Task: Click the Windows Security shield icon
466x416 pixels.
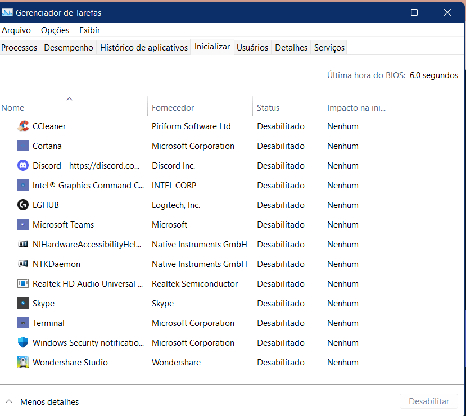Action: coord(23,342)
